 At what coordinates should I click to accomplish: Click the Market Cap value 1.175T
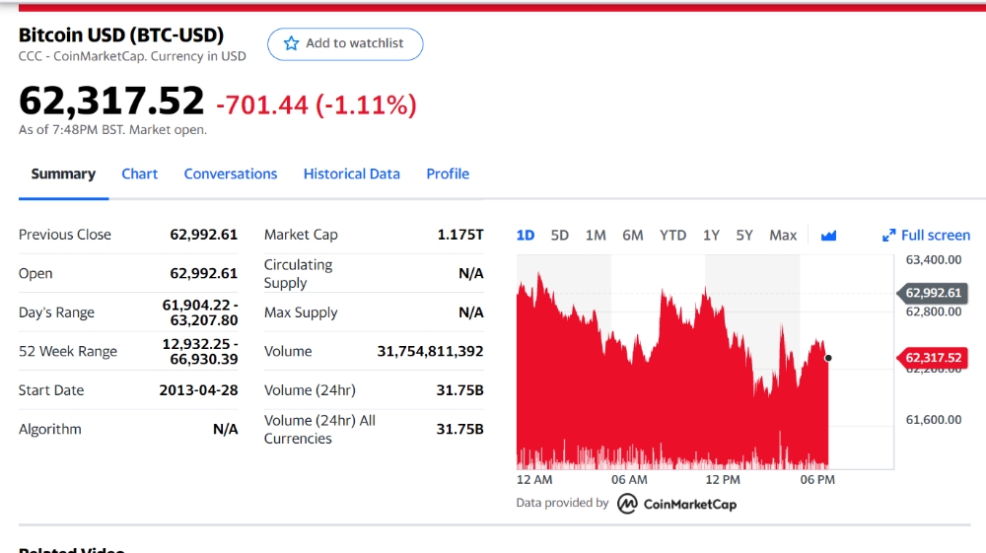coord(460,235)
